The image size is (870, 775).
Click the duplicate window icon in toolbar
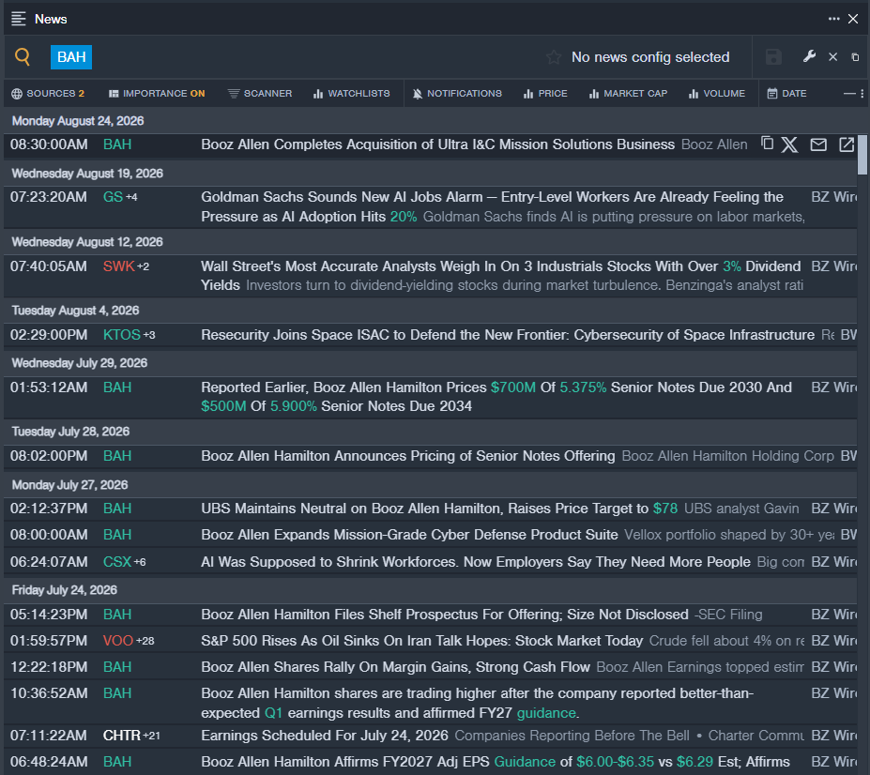point(855,57)
